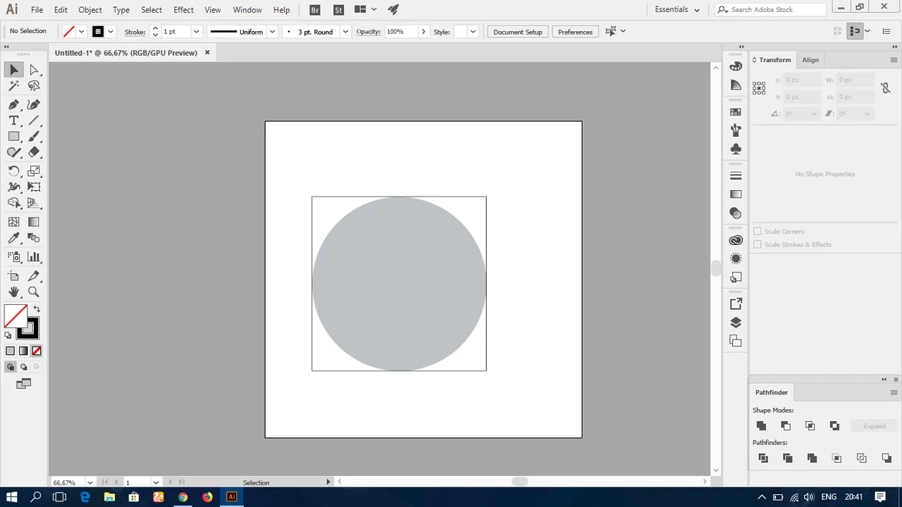Apply Minus Front shape mode
Screen dimensions: 902x507
(786, 426)
